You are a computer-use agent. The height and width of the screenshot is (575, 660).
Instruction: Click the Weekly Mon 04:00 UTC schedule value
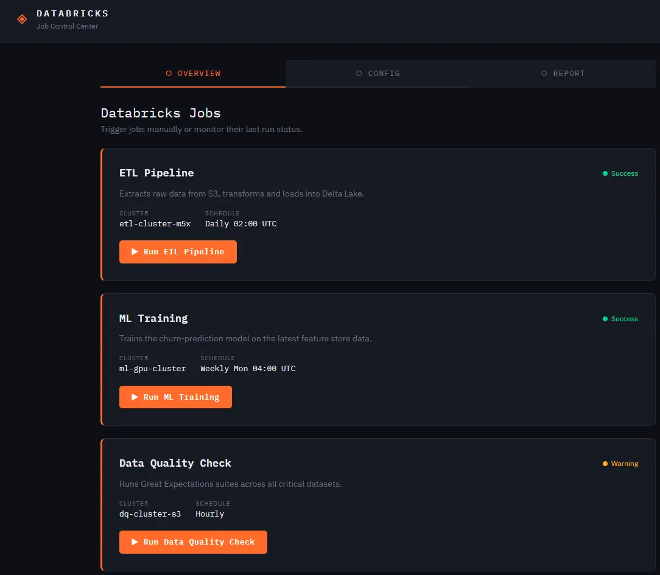click(248, 369)
